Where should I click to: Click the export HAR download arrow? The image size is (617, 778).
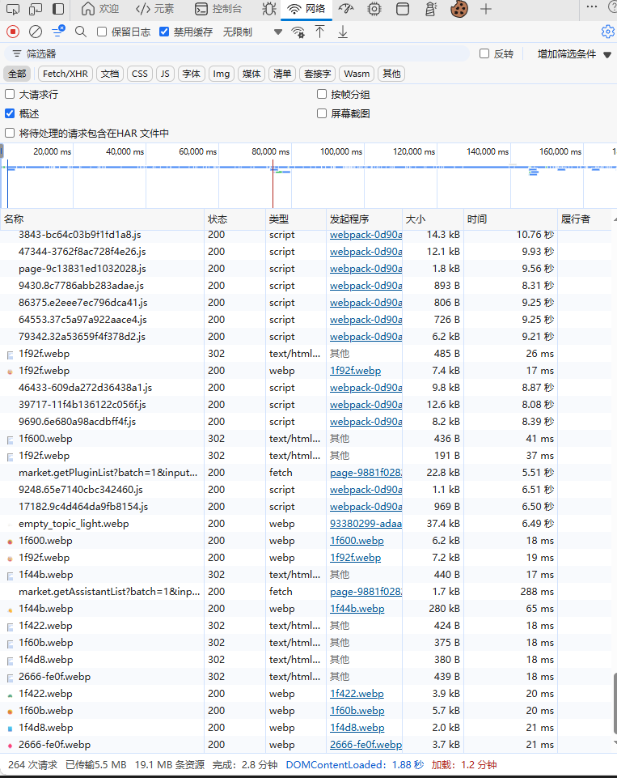[342, 32]
